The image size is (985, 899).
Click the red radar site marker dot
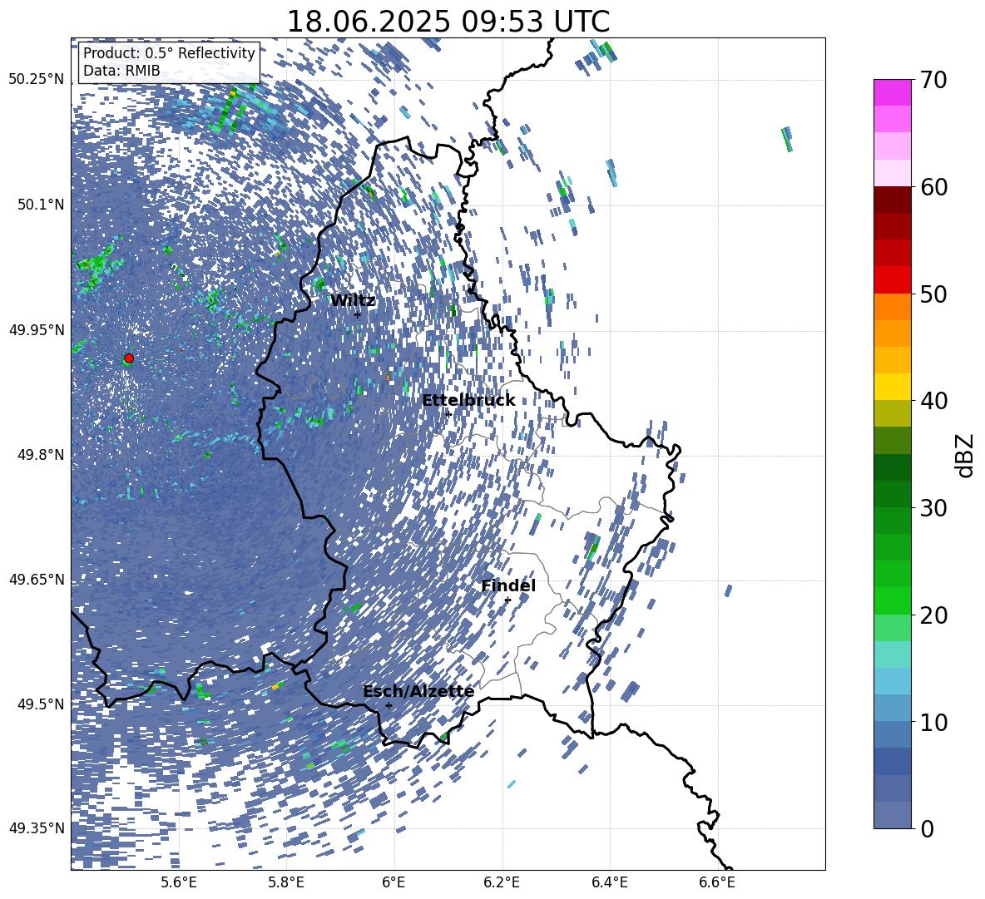click(129, 358)
